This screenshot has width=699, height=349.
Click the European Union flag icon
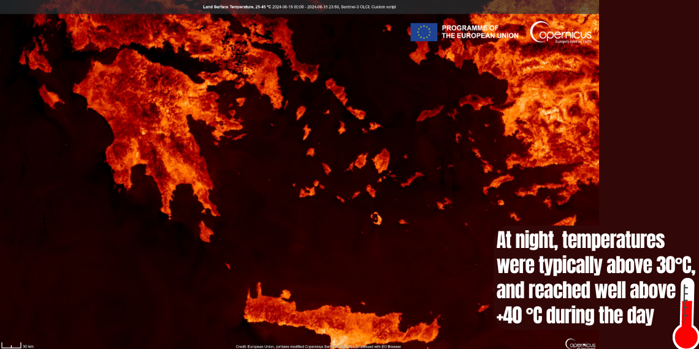[424, 32]
